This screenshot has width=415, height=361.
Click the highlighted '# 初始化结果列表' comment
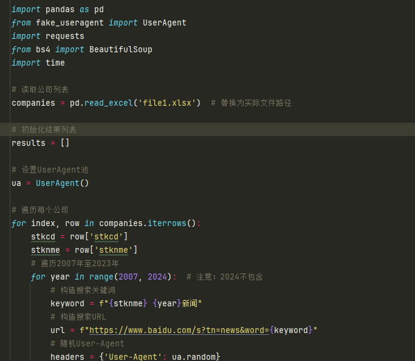coord(44,129)
